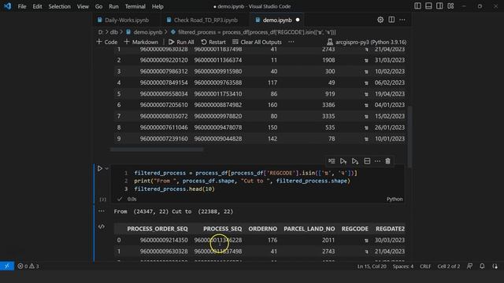Toggle secondary side bar layout icon
This screenshot has height=283, width=504.
click(x=439, y=6)
